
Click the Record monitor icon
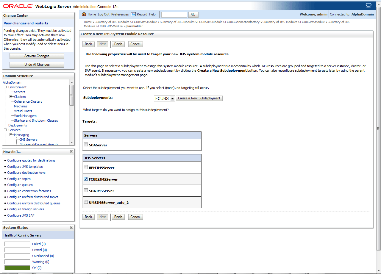133,14
